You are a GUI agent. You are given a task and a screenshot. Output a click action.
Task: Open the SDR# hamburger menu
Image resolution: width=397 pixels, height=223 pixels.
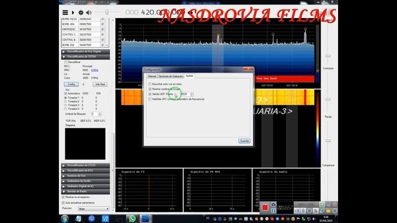[x=65, y=12]
